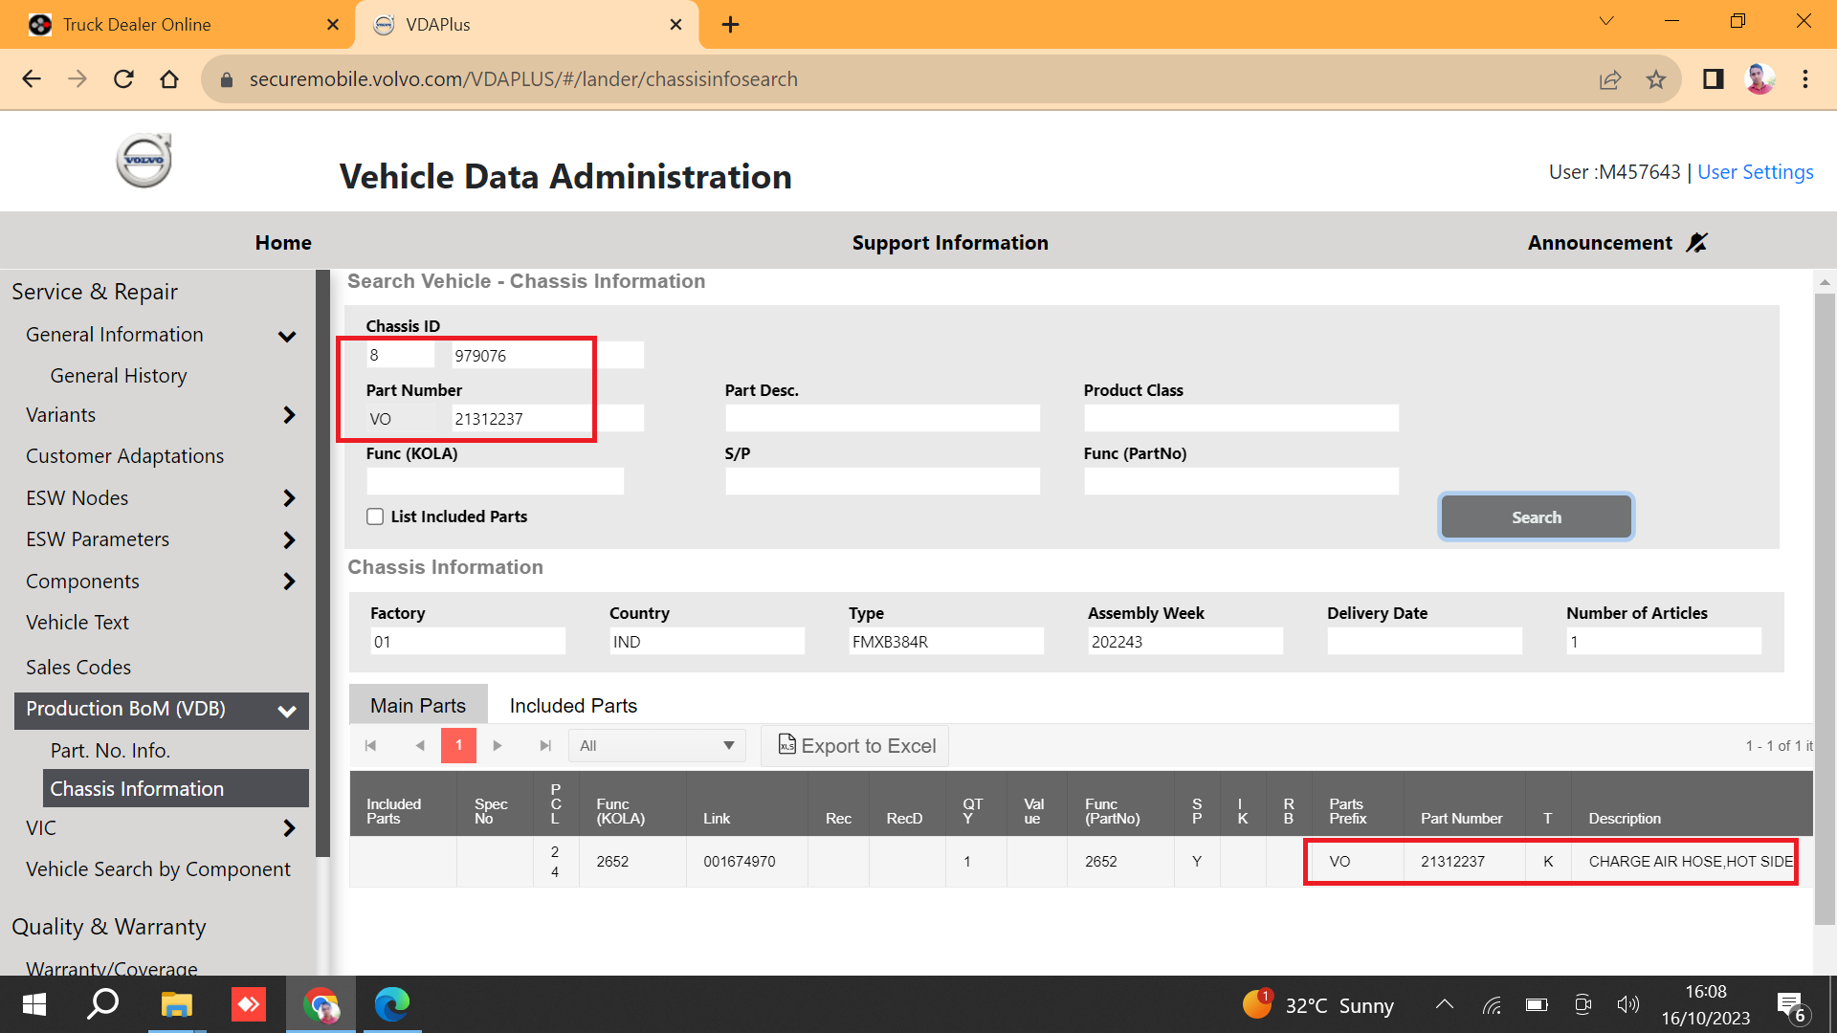Export results to Excel
1837x1033 pixels.
pyautogui.click(x=856, y=746)
